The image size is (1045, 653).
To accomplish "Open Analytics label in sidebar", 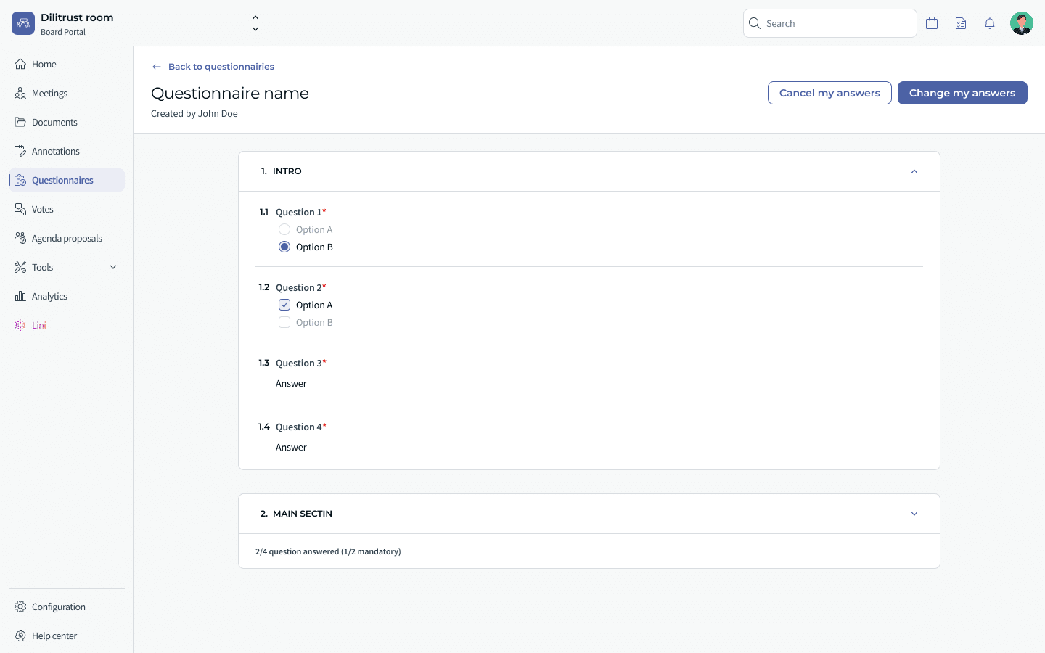I will (49, 296).
